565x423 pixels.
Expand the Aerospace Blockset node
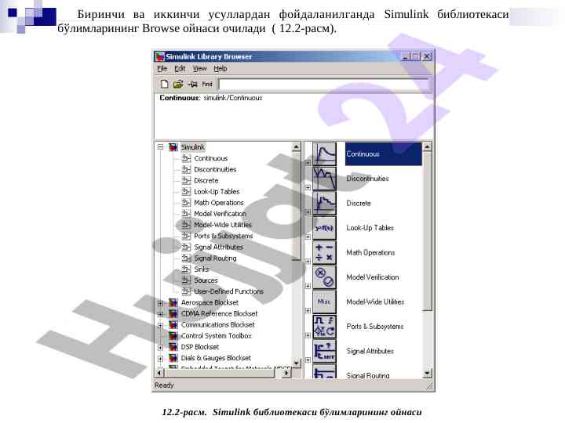160,303
